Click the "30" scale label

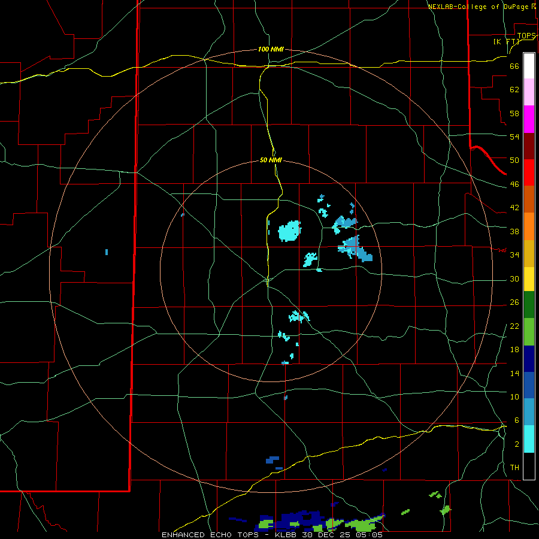[x=514, y=278]
